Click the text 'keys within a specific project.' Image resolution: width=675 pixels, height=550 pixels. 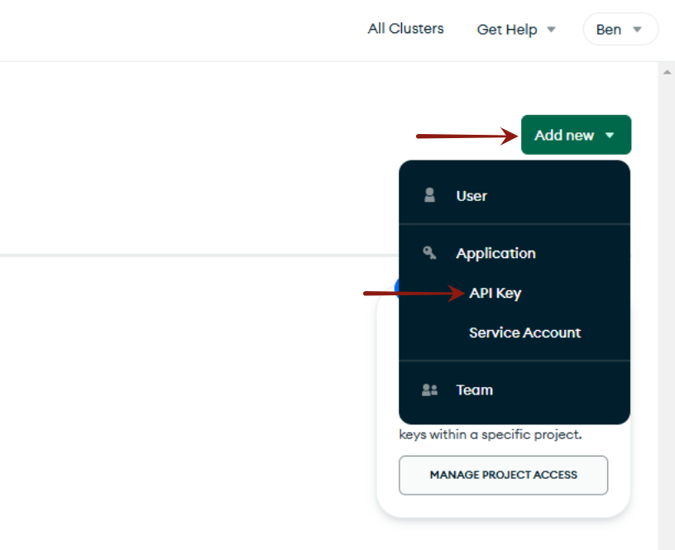click(490, 435)
